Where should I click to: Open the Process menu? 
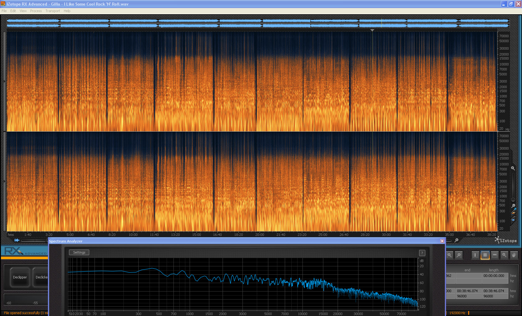click(36, 11)
